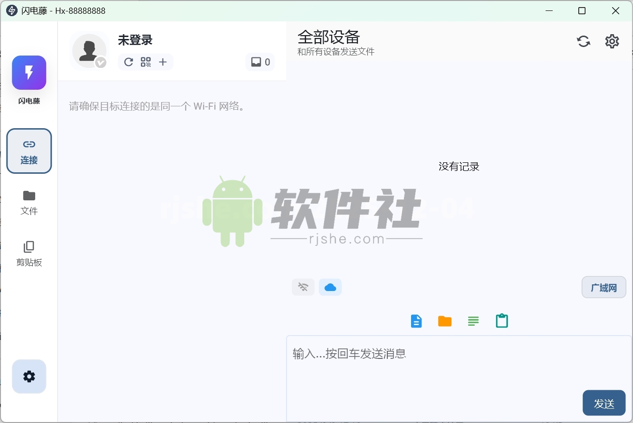The image size is (633, 423).
Task: Click 未登录 to log in
Action: click(x=135, y=40)
